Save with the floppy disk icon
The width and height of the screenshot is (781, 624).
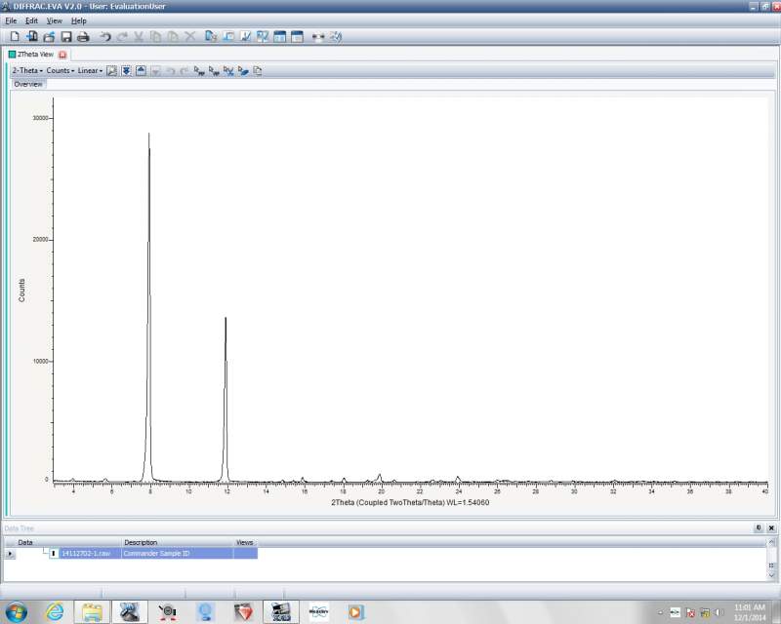point(66,36)
